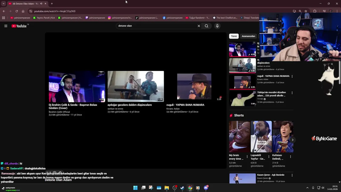Go to the YouTube home logo

coord(19,26)
